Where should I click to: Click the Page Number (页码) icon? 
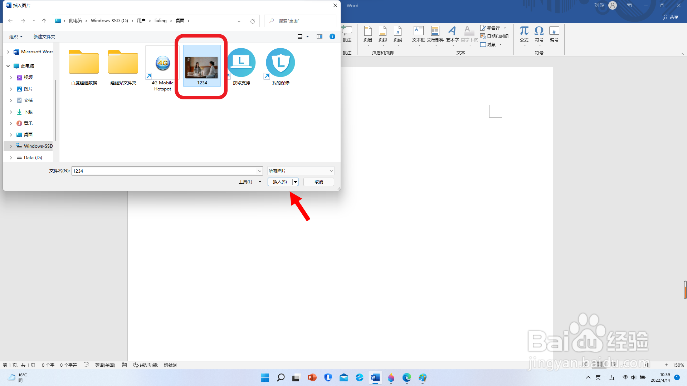click(x=398, y=31)
